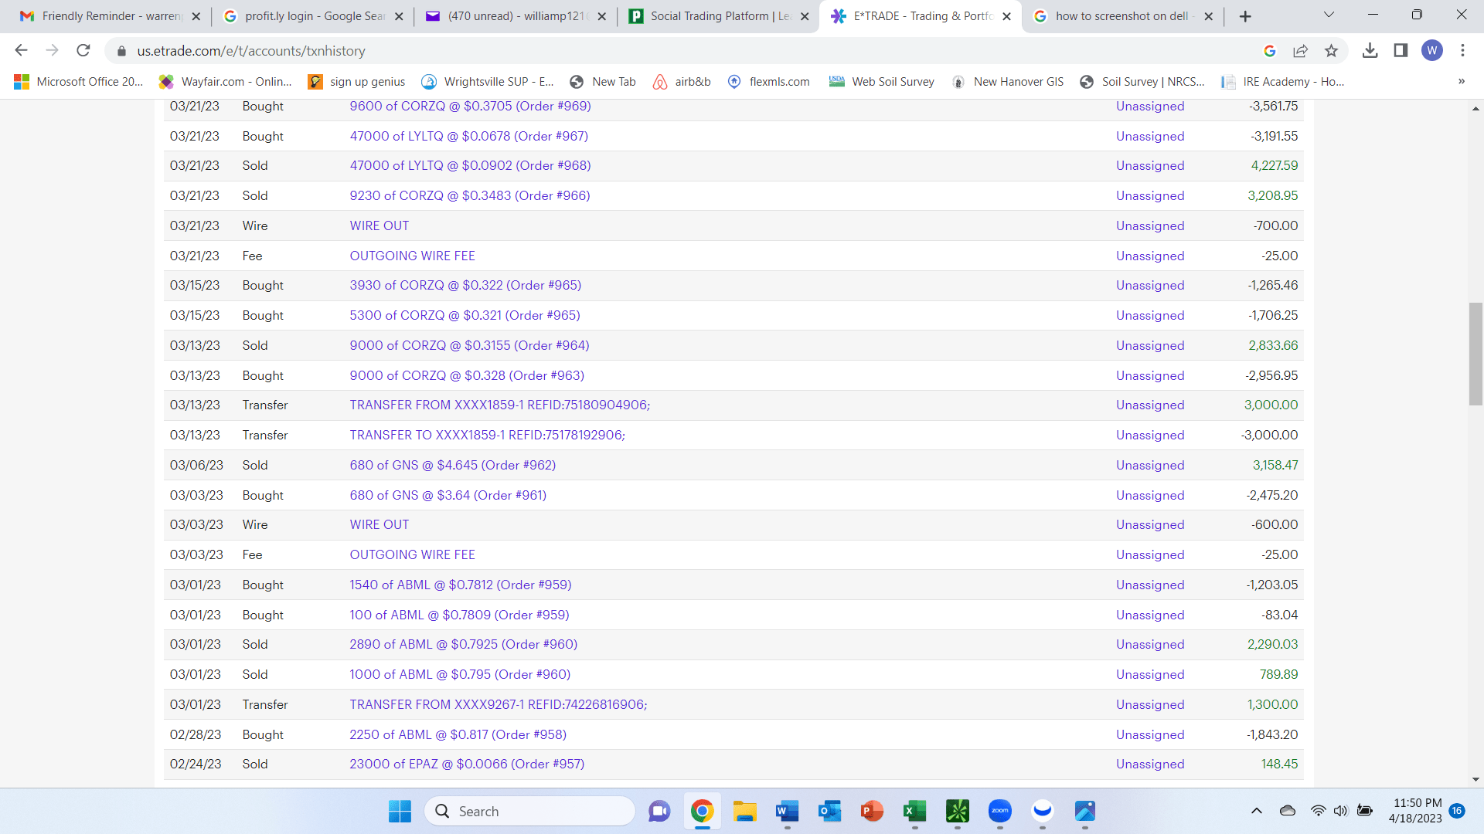Expand system tray hidden icons arrow
This screenshot has height=834, width=1484.
click(x=1256, y=811)
